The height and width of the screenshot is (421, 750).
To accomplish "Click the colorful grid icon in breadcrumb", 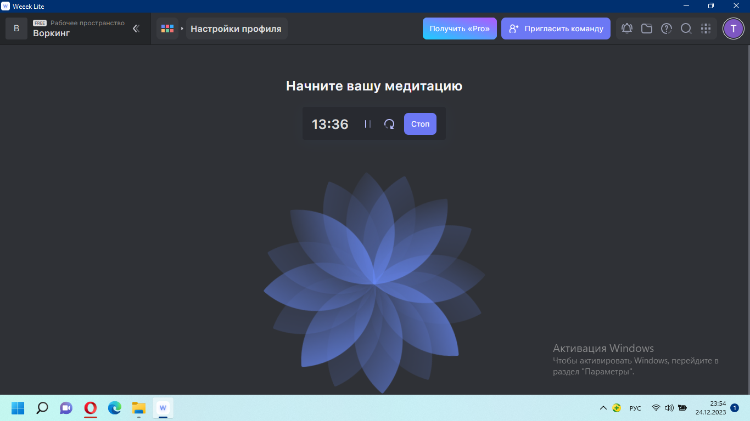I will pos(167,28).
